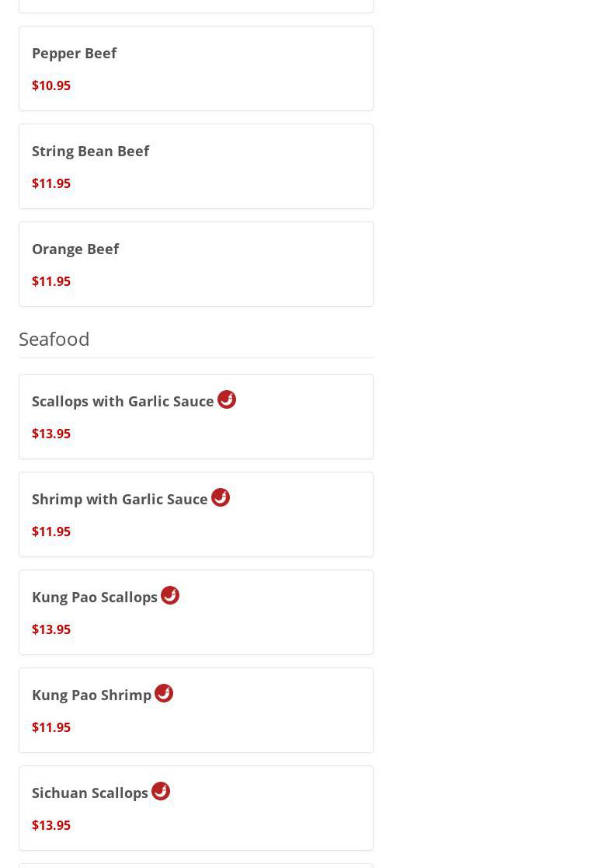The height and width of the screenshot is (868, 598).
Task: Click the $11.95 price under Orange Beef
Action: [51, 281]
